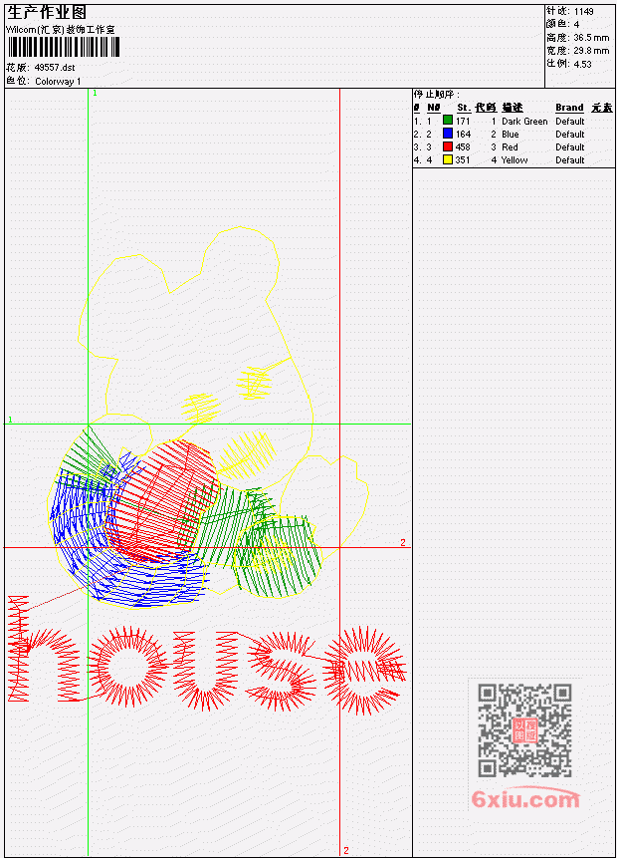This screenshot has width=617, height=858.
Task: Click Default brand in the Dark Green row
Action: click(570, 122)
